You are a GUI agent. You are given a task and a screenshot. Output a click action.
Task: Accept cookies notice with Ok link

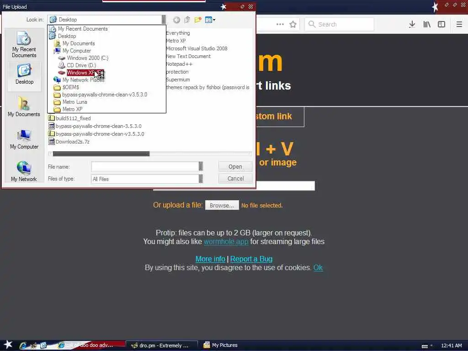[318, 267]
